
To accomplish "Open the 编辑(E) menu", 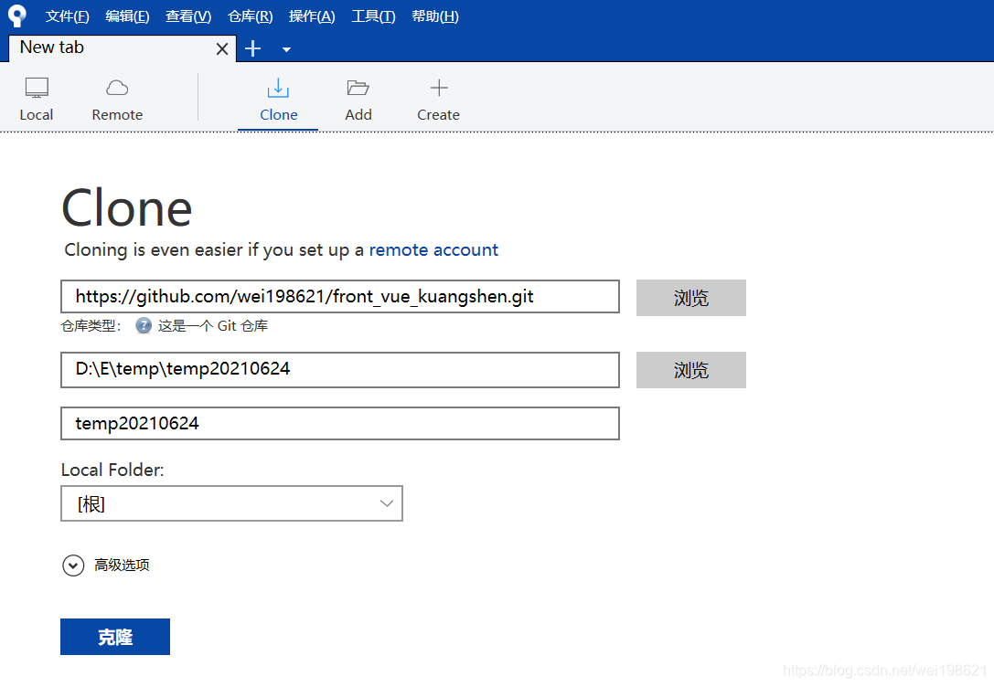I will 127,16.
